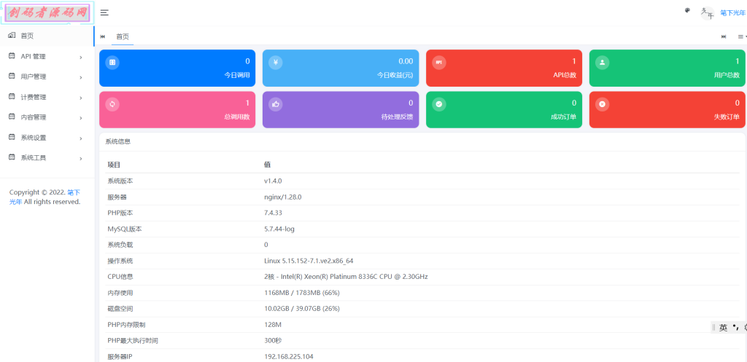This screenshot has height=362, width=747.
Task: Expand the 计费管理 sidebar menu
Action: 45,97
